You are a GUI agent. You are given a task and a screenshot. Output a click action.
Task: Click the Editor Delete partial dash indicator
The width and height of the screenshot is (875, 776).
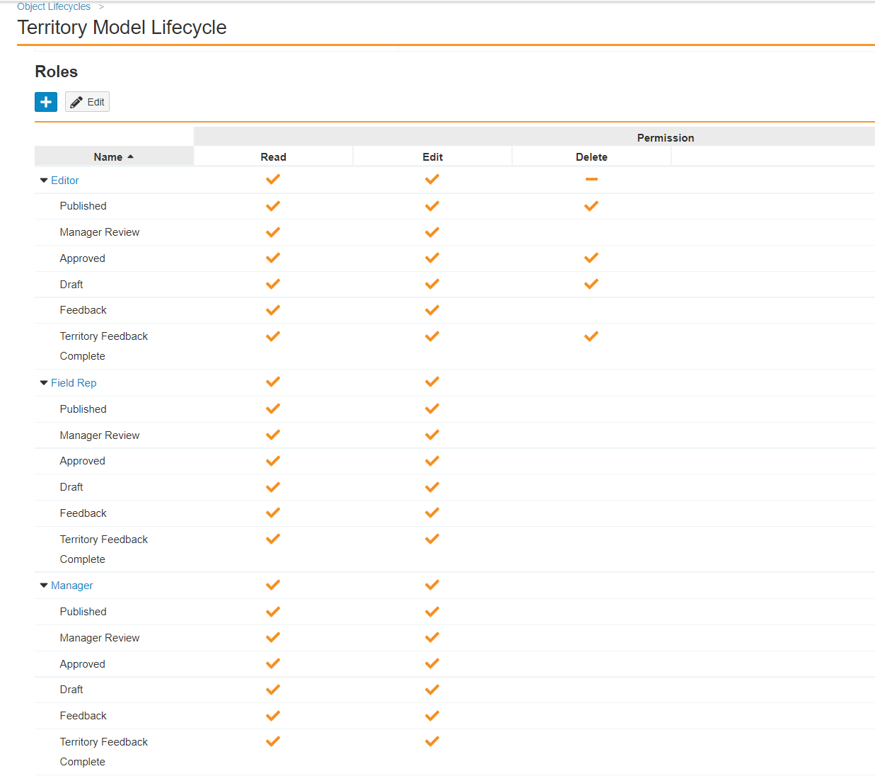(591, 179)
